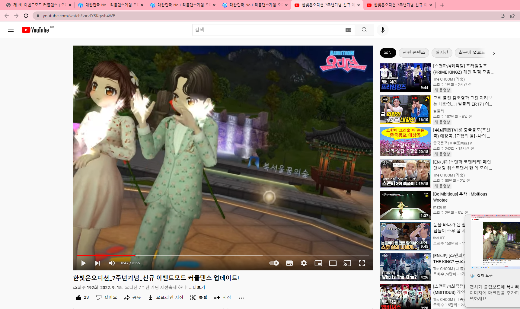
Task: Open Who is The King? thumbnail
Action: coord(405,267)
